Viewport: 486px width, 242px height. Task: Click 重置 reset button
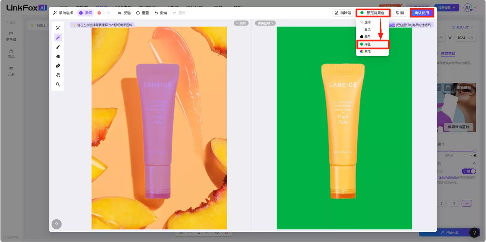pyautogui.click(x=142, y=13)
